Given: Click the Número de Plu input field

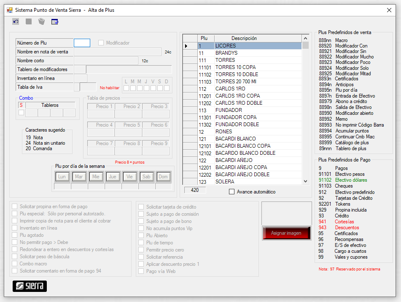Looking at the screenshot, I should coord(82,43).
